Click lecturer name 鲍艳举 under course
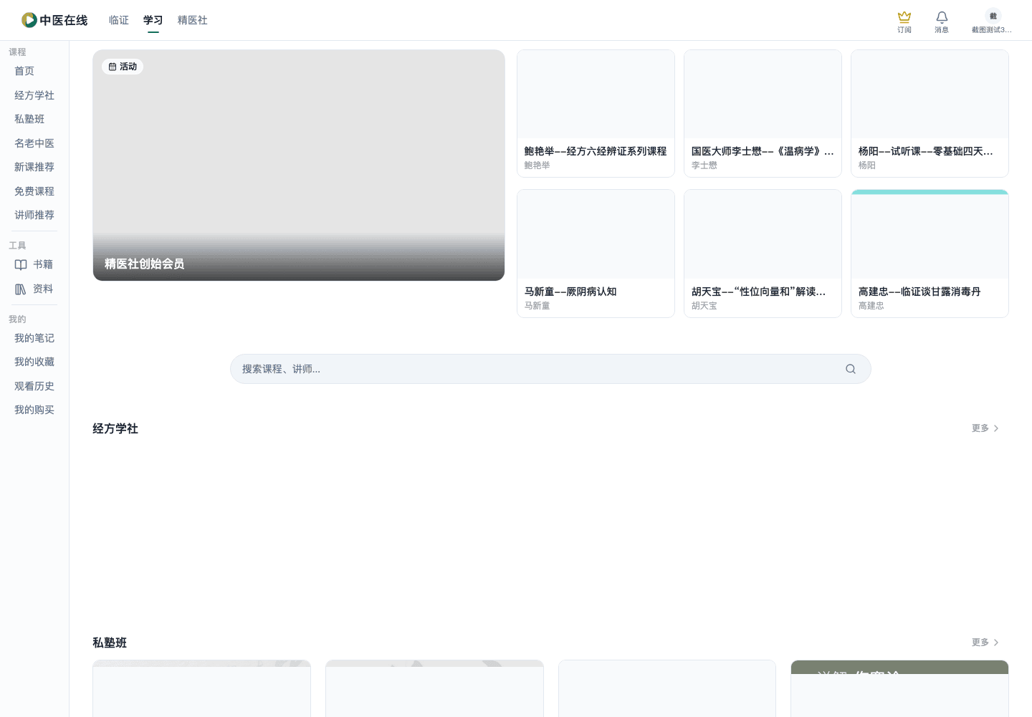The height and width of the screenshot is (717, 1032). (x=537, y=165)
